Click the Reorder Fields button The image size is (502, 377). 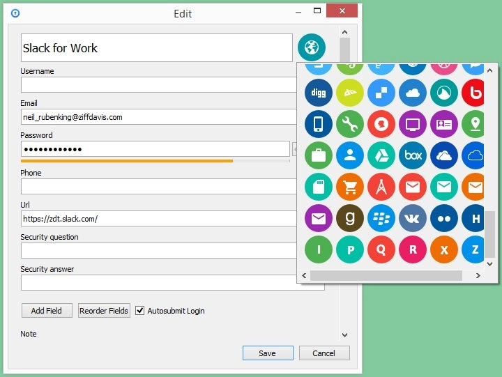[x=104, y=310]
